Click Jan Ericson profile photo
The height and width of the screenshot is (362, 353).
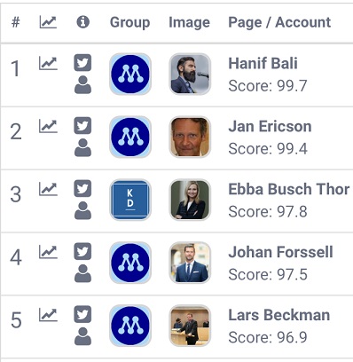pos(190,137)
